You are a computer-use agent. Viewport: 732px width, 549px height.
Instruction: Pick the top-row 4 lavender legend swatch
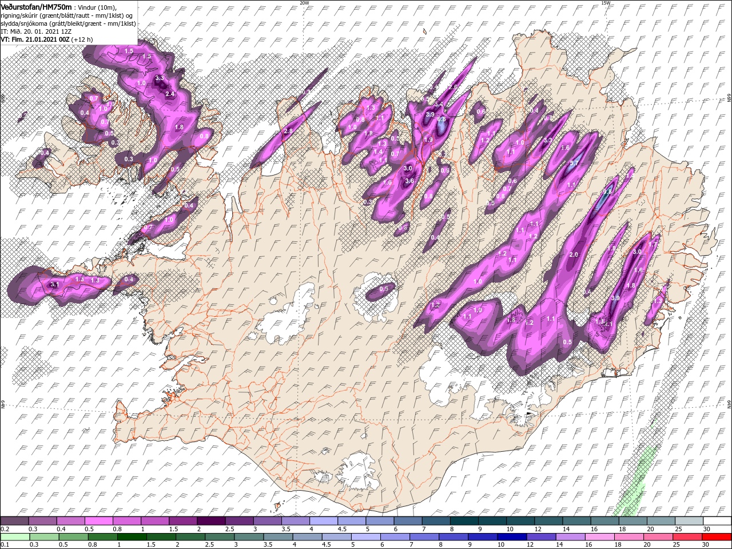click(x=324, y=521)
